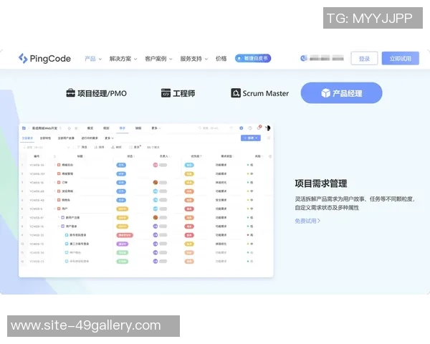Select the 产品经理 role tab
Screen dimensions: 430x344
click(x=341, y=93)
